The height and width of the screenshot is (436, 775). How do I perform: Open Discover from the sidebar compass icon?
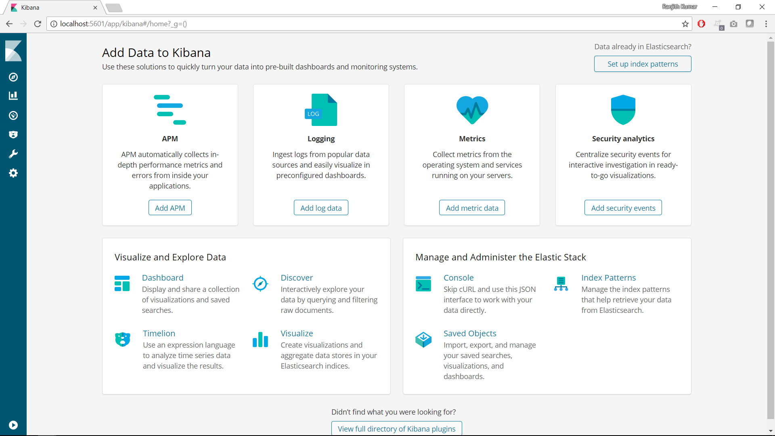click(13, 77)
